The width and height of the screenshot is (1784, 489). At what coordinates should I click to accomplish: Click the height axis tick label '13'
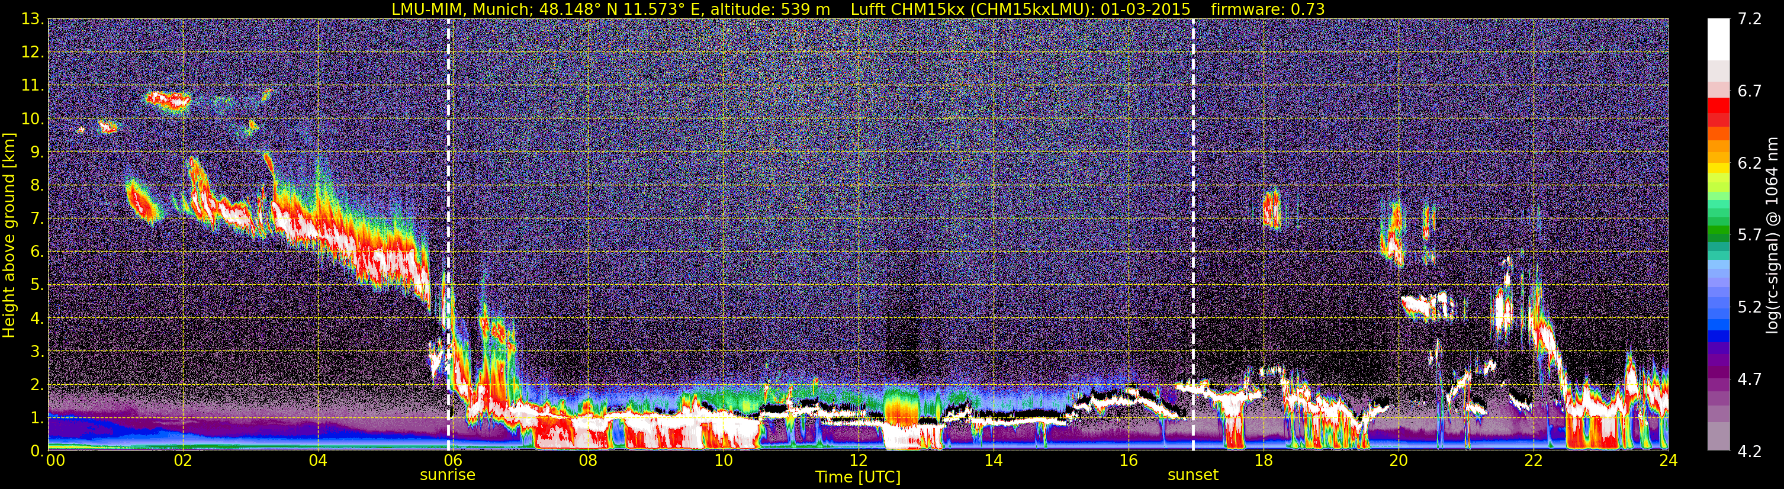pos(32,19)
